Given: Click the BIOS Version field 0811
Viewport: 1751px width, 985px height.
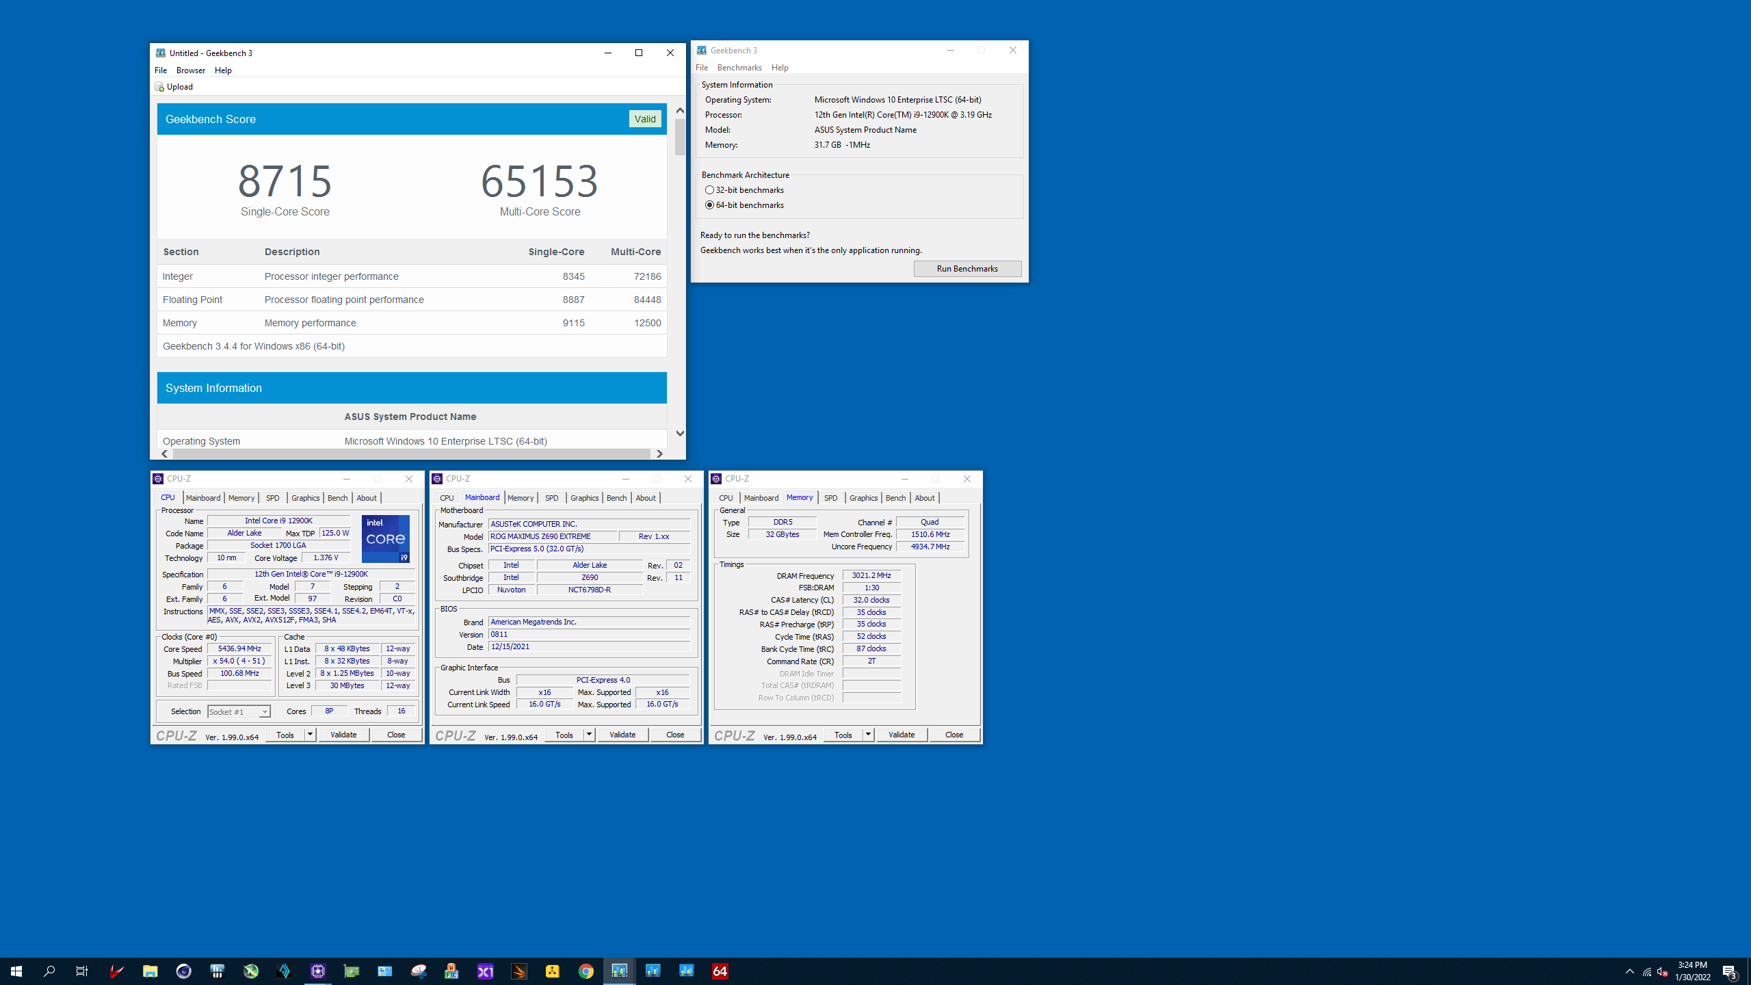Looking at the screenshot, I should 589,635.
